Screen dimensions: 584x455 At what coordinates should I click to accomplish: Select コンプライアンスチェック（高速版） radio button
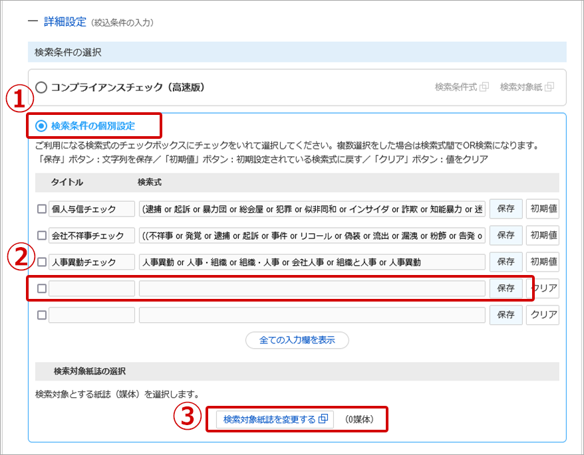click(x=42, y=87)
